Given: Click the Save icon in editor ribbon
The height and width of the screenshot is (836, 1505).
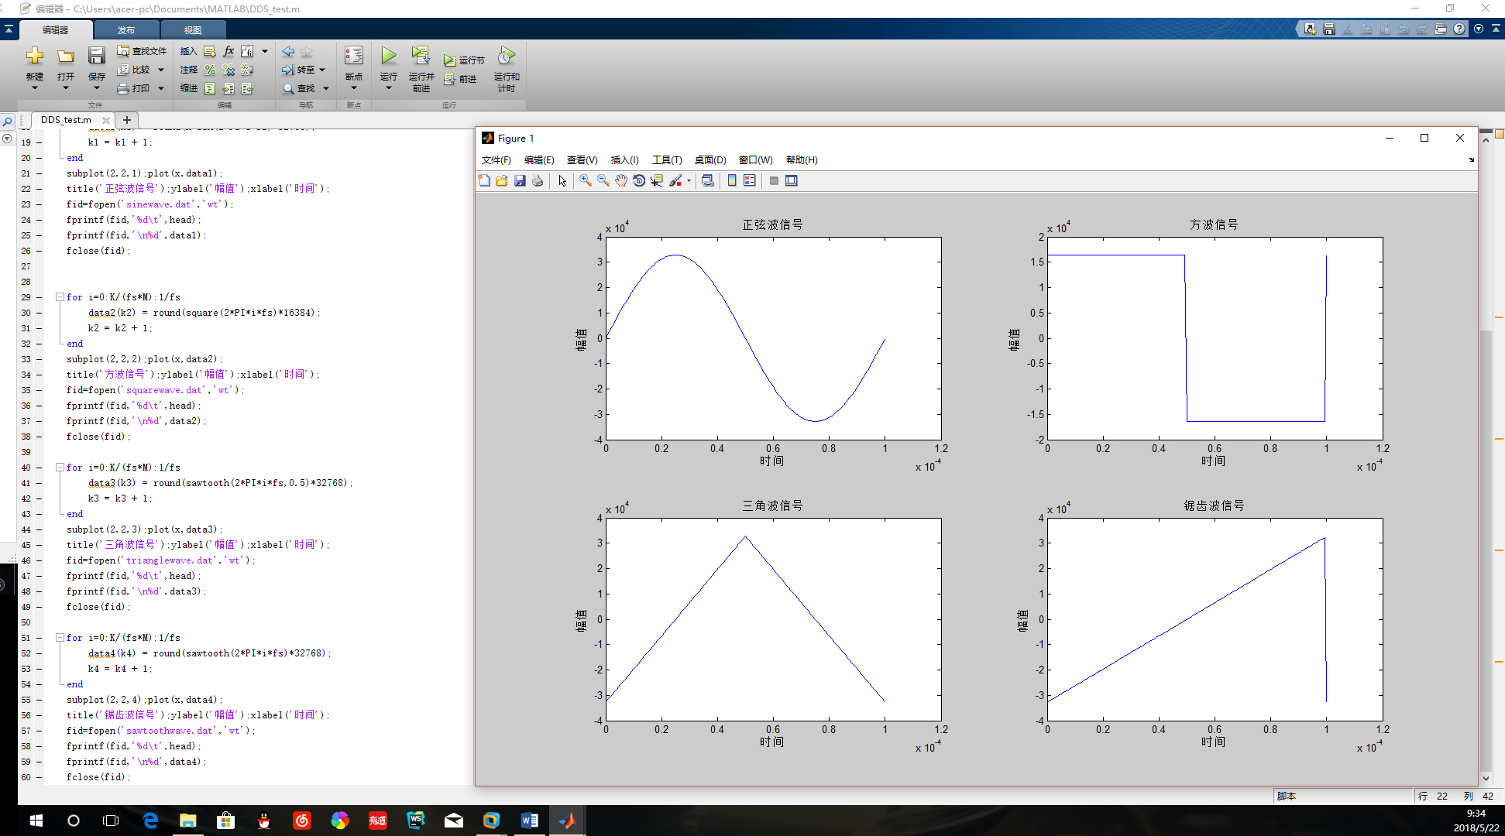Looking at the screenshot, I should pyautogui.click(x=96, y=56).
